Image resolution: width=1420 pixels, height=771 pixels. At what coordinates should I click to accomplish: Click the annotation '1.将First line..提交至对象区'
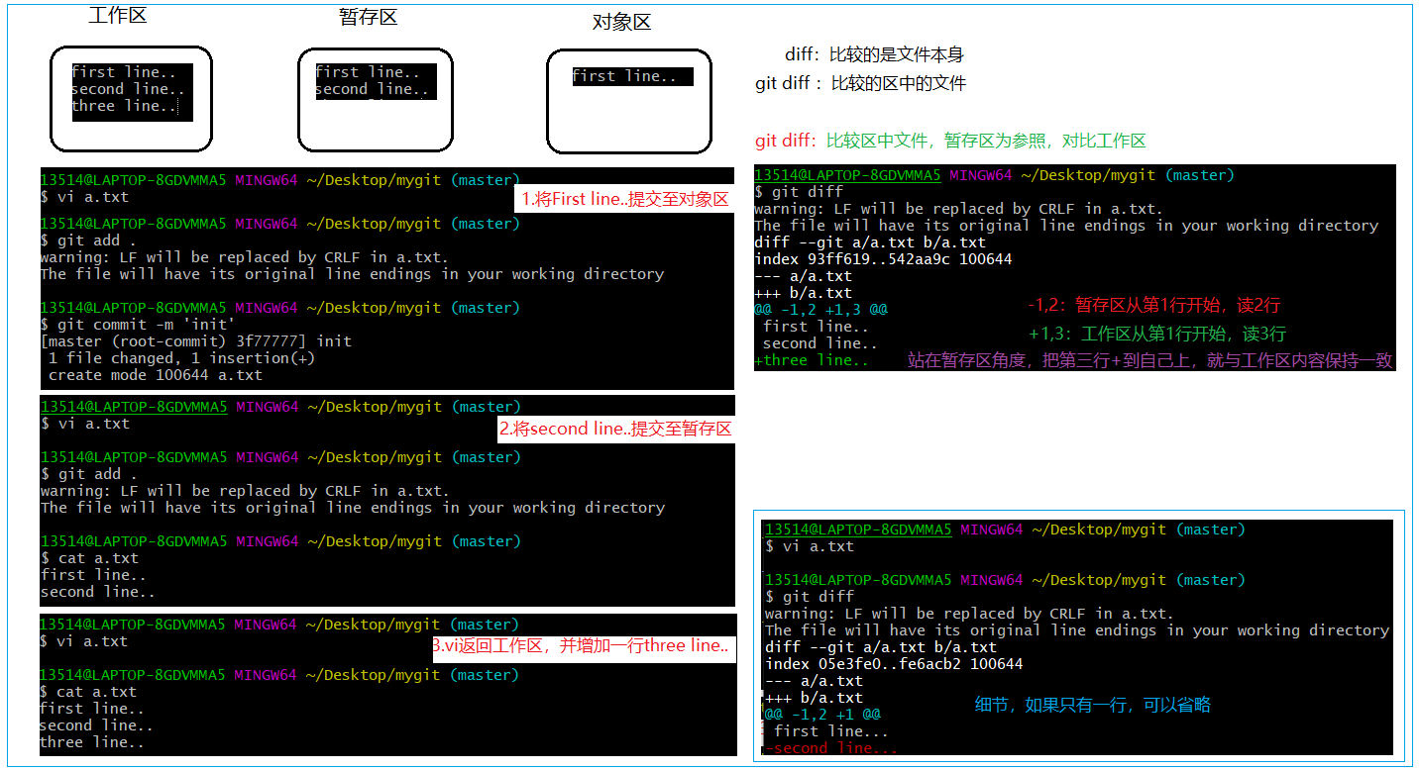625,199
